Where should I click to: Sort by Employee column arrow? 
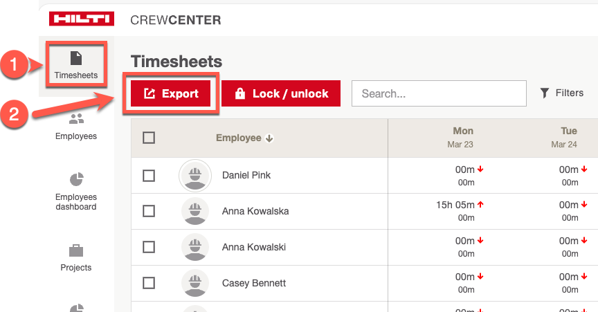[x=270, y=138]
